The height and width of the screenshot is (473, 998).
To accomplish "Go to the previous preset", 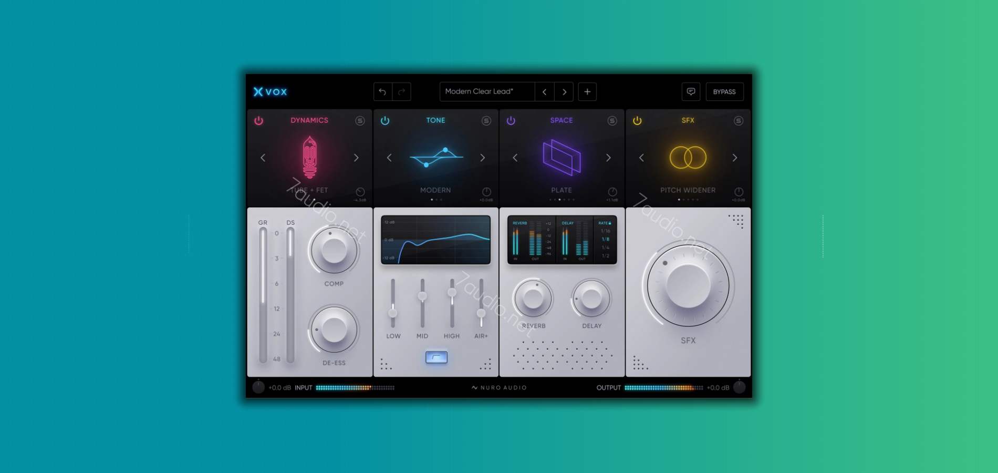I will tap(545, 91).
